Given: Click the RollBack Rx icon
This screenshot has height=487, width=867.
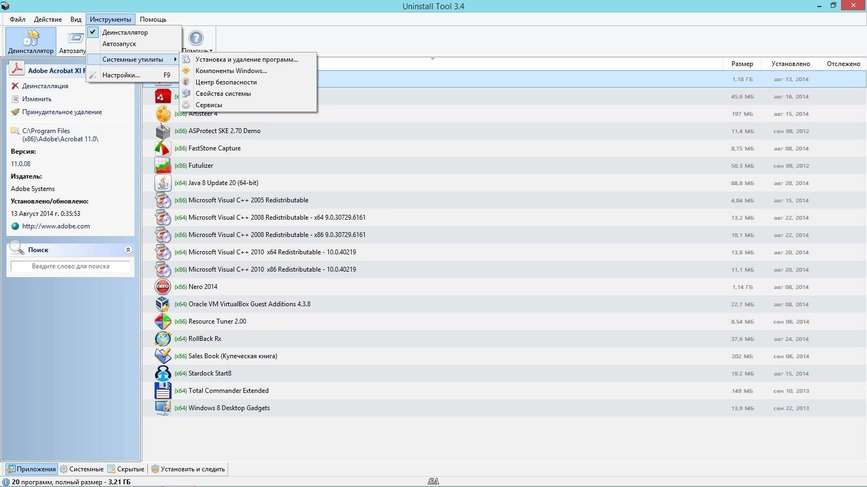Looking at the screenshot, I should point(163,339).
